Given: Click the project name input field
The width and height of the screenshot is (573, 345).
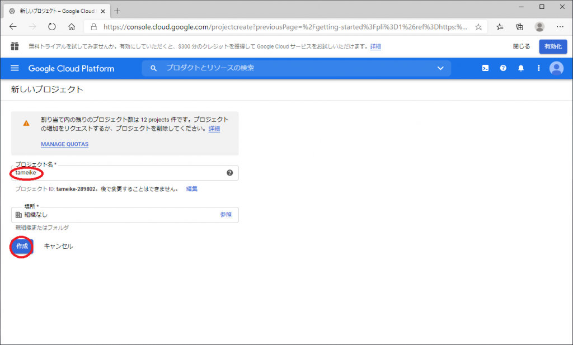Looking at the screenshot, I should 123,173.
